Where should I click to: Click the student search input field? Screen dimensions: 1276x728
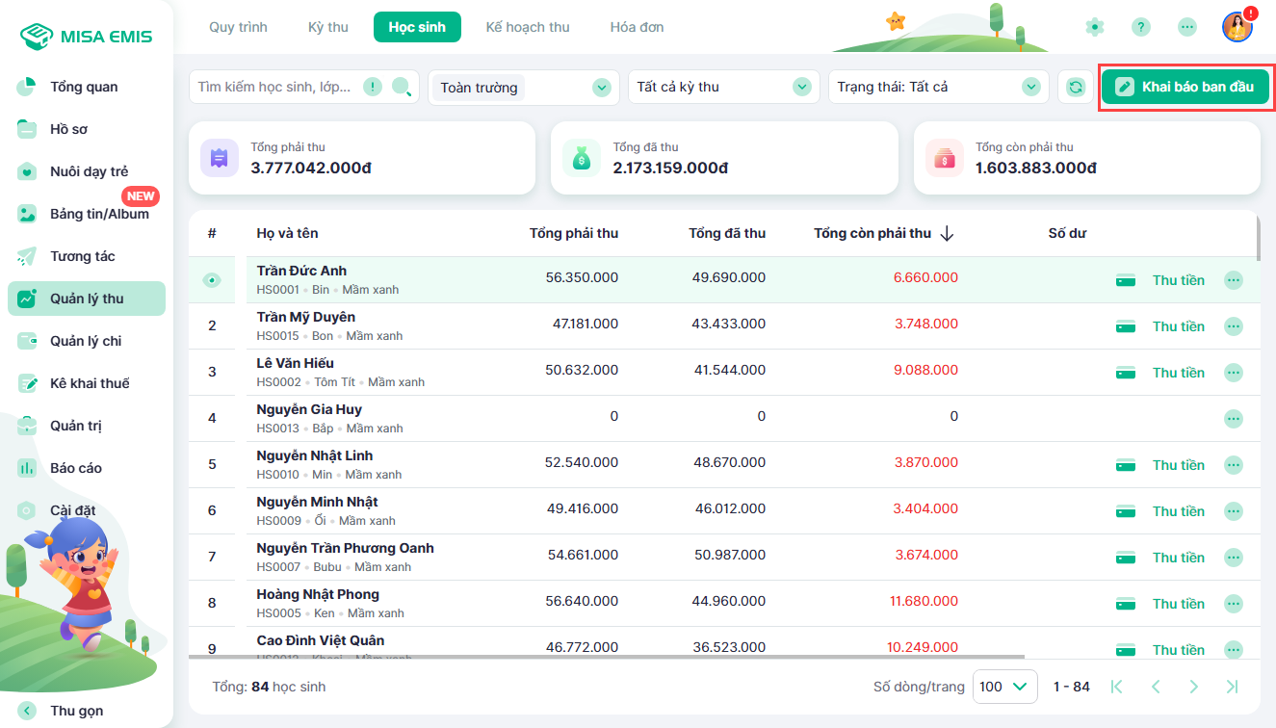click(x=274, y=88)
